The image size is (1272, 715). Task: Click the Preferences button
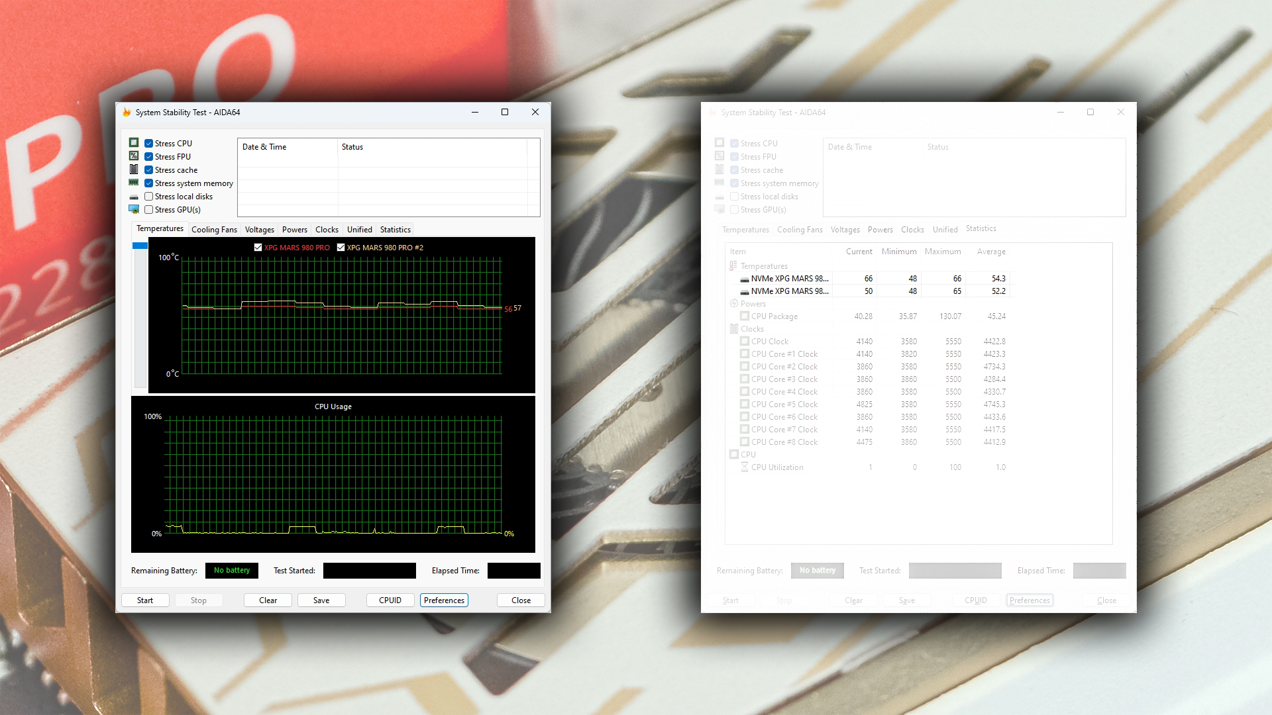pyautogui.click(x=444, y=600)
